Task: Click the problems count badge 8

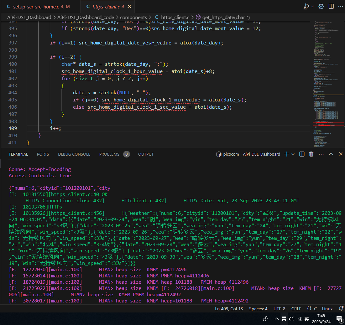Action: (127, 154)
